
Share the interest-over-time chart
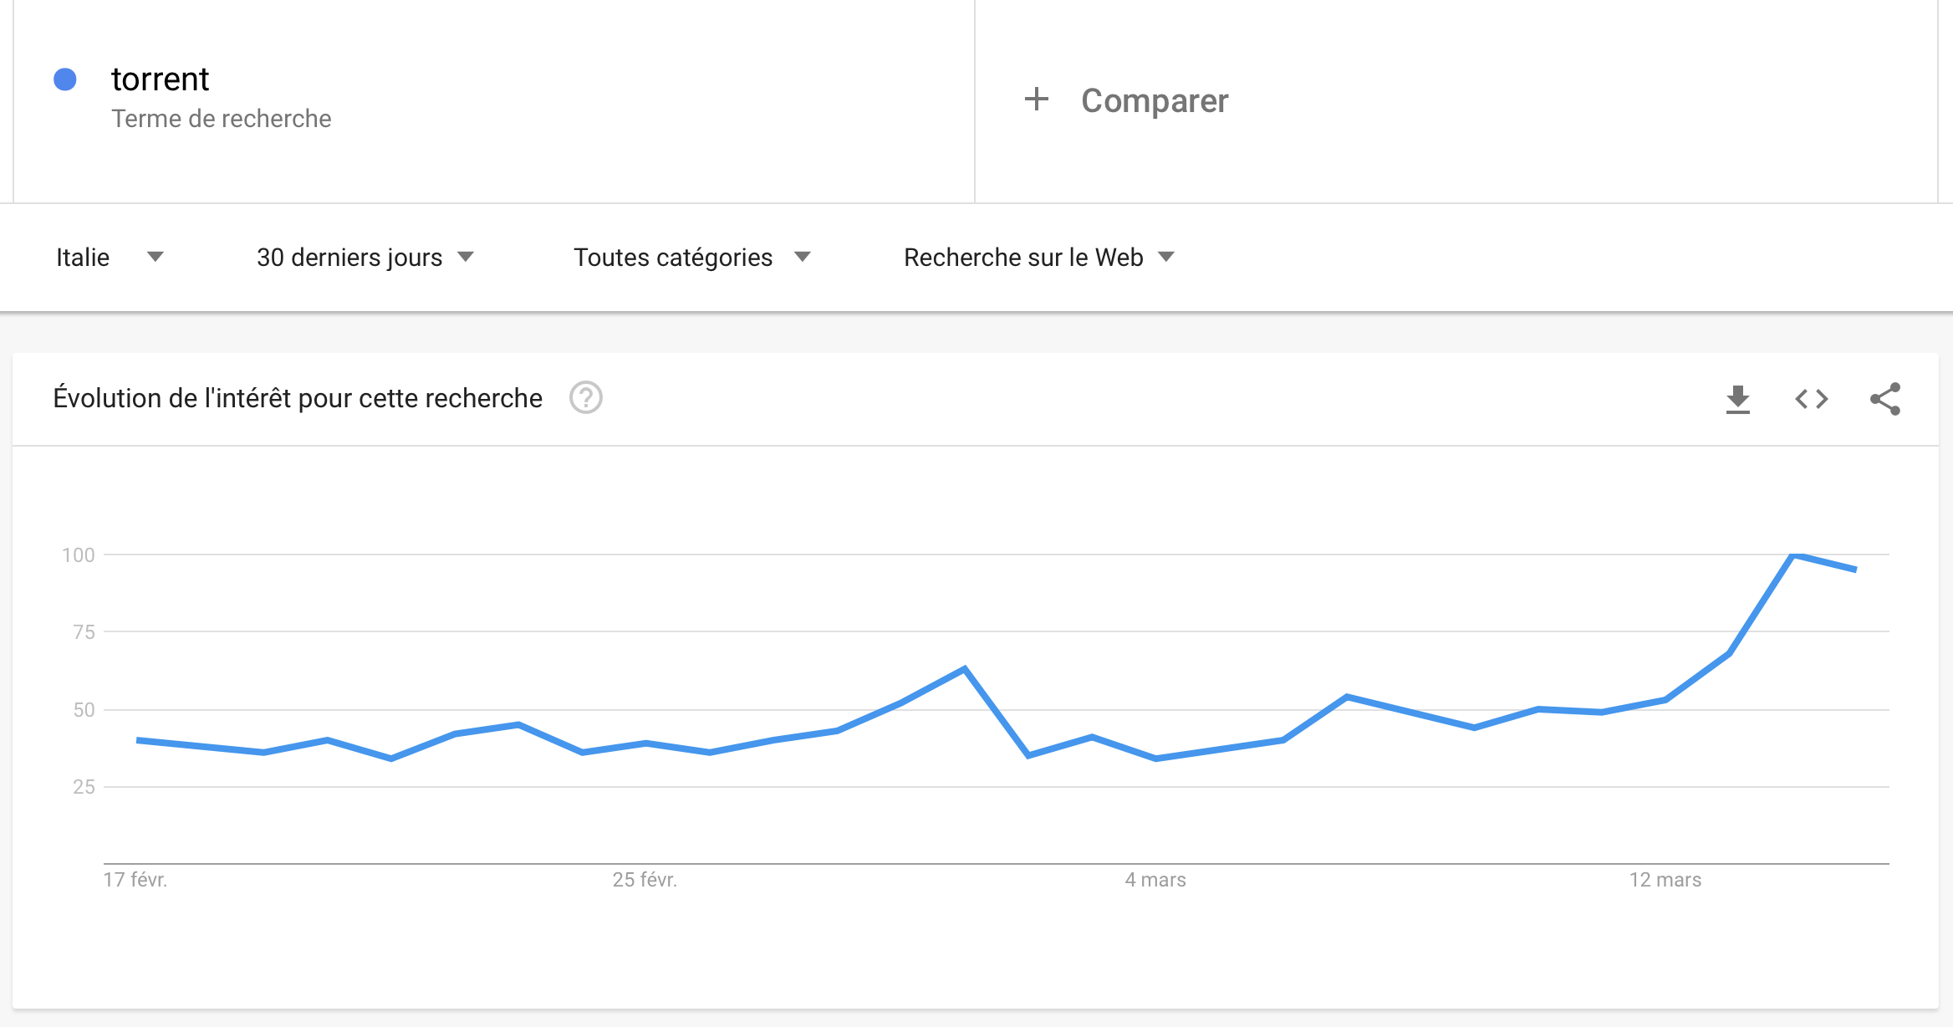point(1885,399)
